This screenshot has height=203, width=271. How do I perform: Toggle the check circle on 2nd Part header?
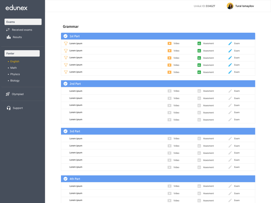[66, 84]
